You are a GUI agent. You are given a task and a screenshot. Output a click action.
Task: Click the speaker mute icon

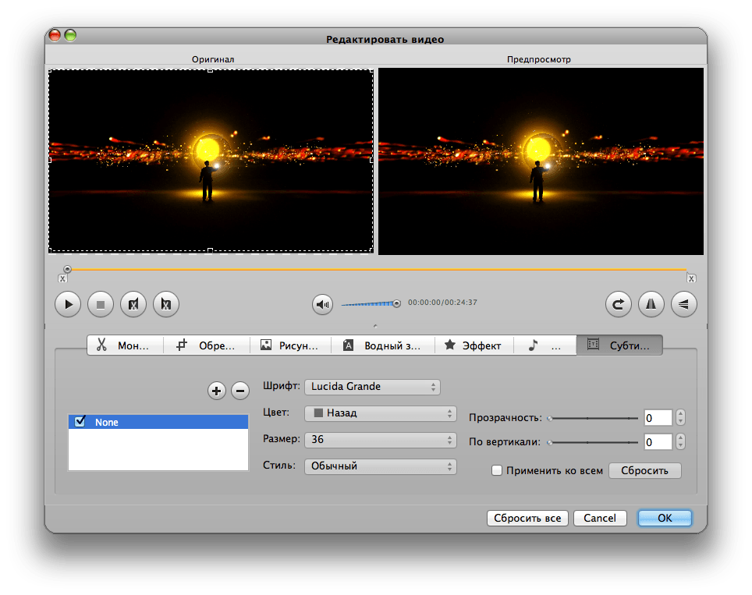[x=322, y=304]
